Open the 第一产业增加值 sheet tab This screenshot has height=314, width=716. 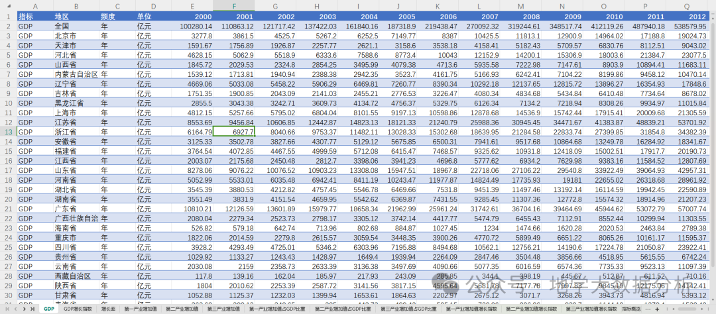click(140, 309)
